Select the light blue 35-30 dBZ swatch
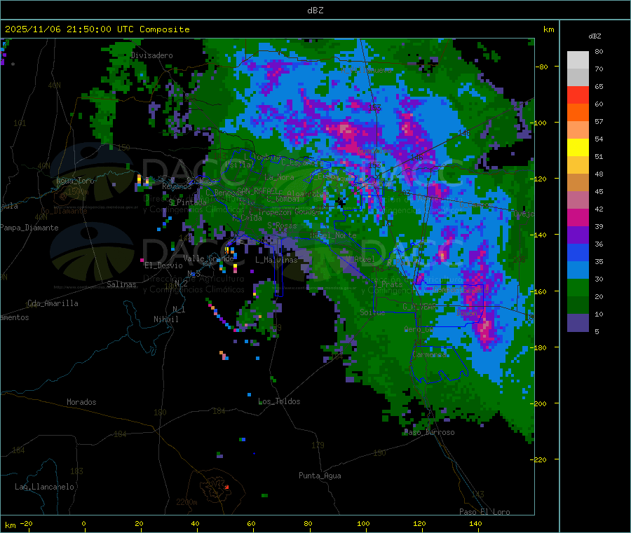This screenshot has height=533, width=631. click(x=578, y=270)
